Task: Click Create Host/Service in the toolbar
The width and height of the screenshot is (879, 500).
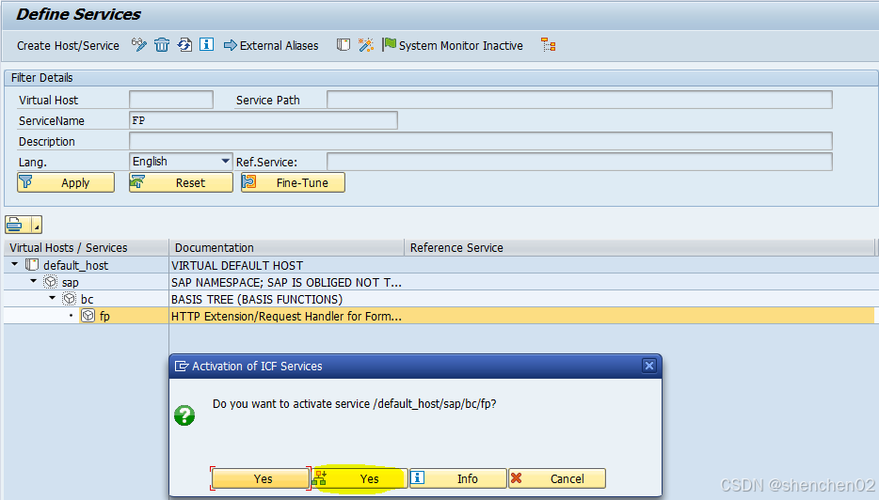Action: coord(68,45)
